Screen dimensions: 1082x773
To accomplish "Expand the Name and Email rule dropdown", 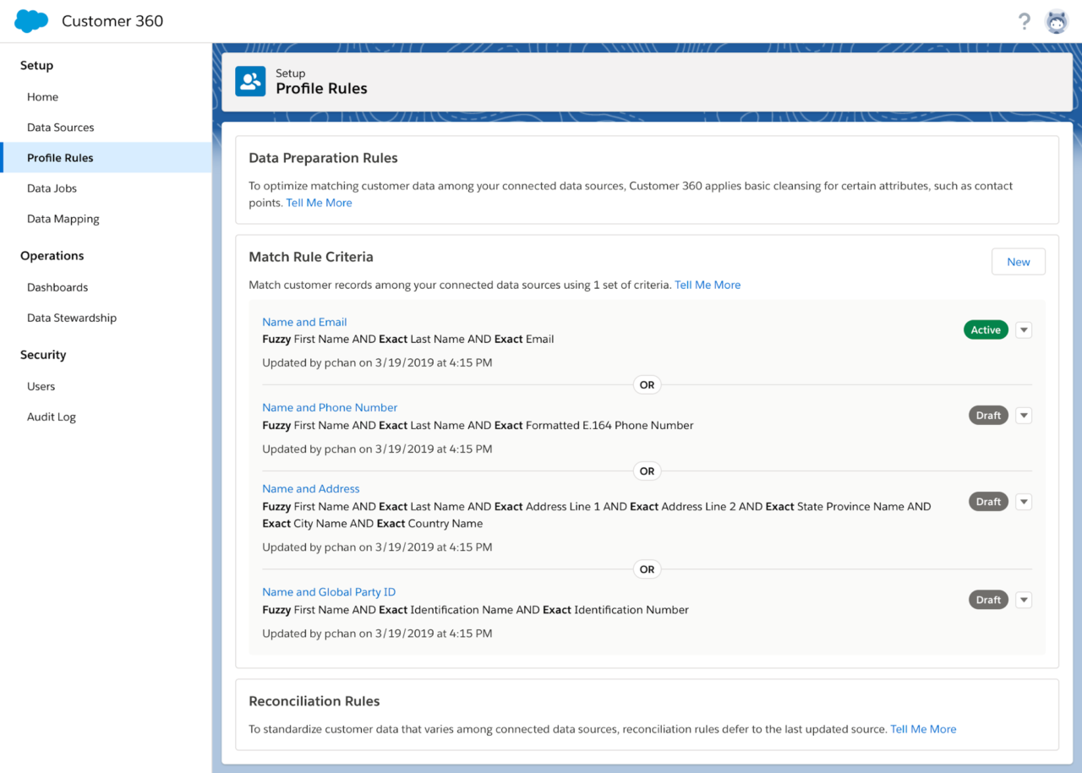I will pyautogui.click(x=1023, y=330).
